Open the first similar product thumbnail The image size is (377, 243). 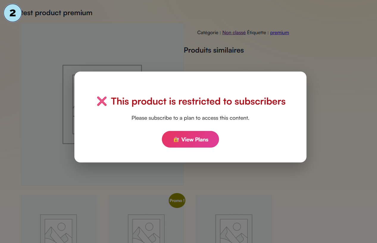(58, 223)
